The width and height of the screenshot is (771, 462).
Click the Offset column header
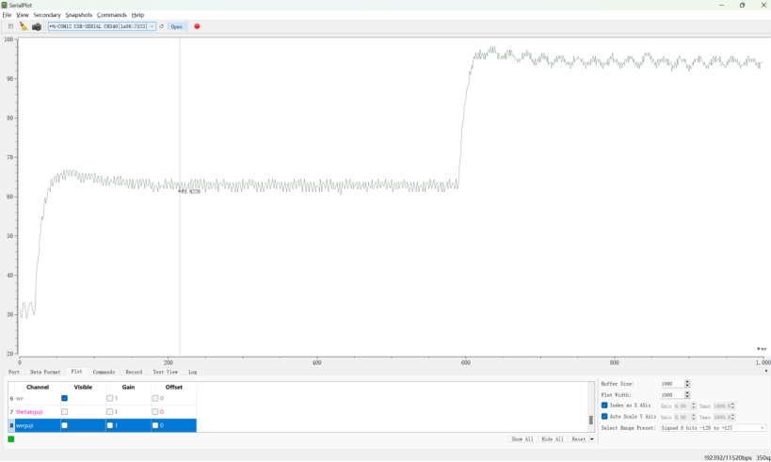click(x=173, y=387)
